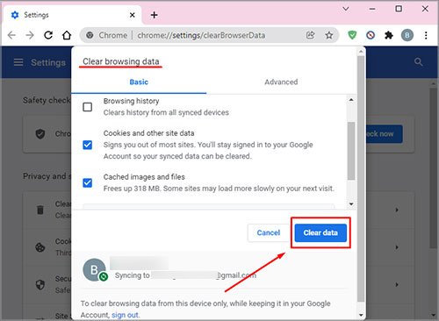
Task: Click the browser Back arrow
Action: 11,35
